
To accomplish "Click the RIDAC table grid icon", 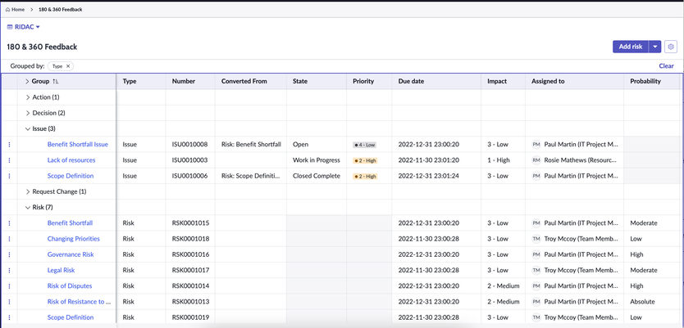I will (10, 27).
